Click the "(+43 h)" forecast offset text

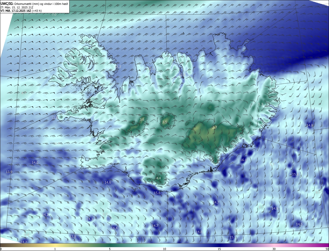37,11
